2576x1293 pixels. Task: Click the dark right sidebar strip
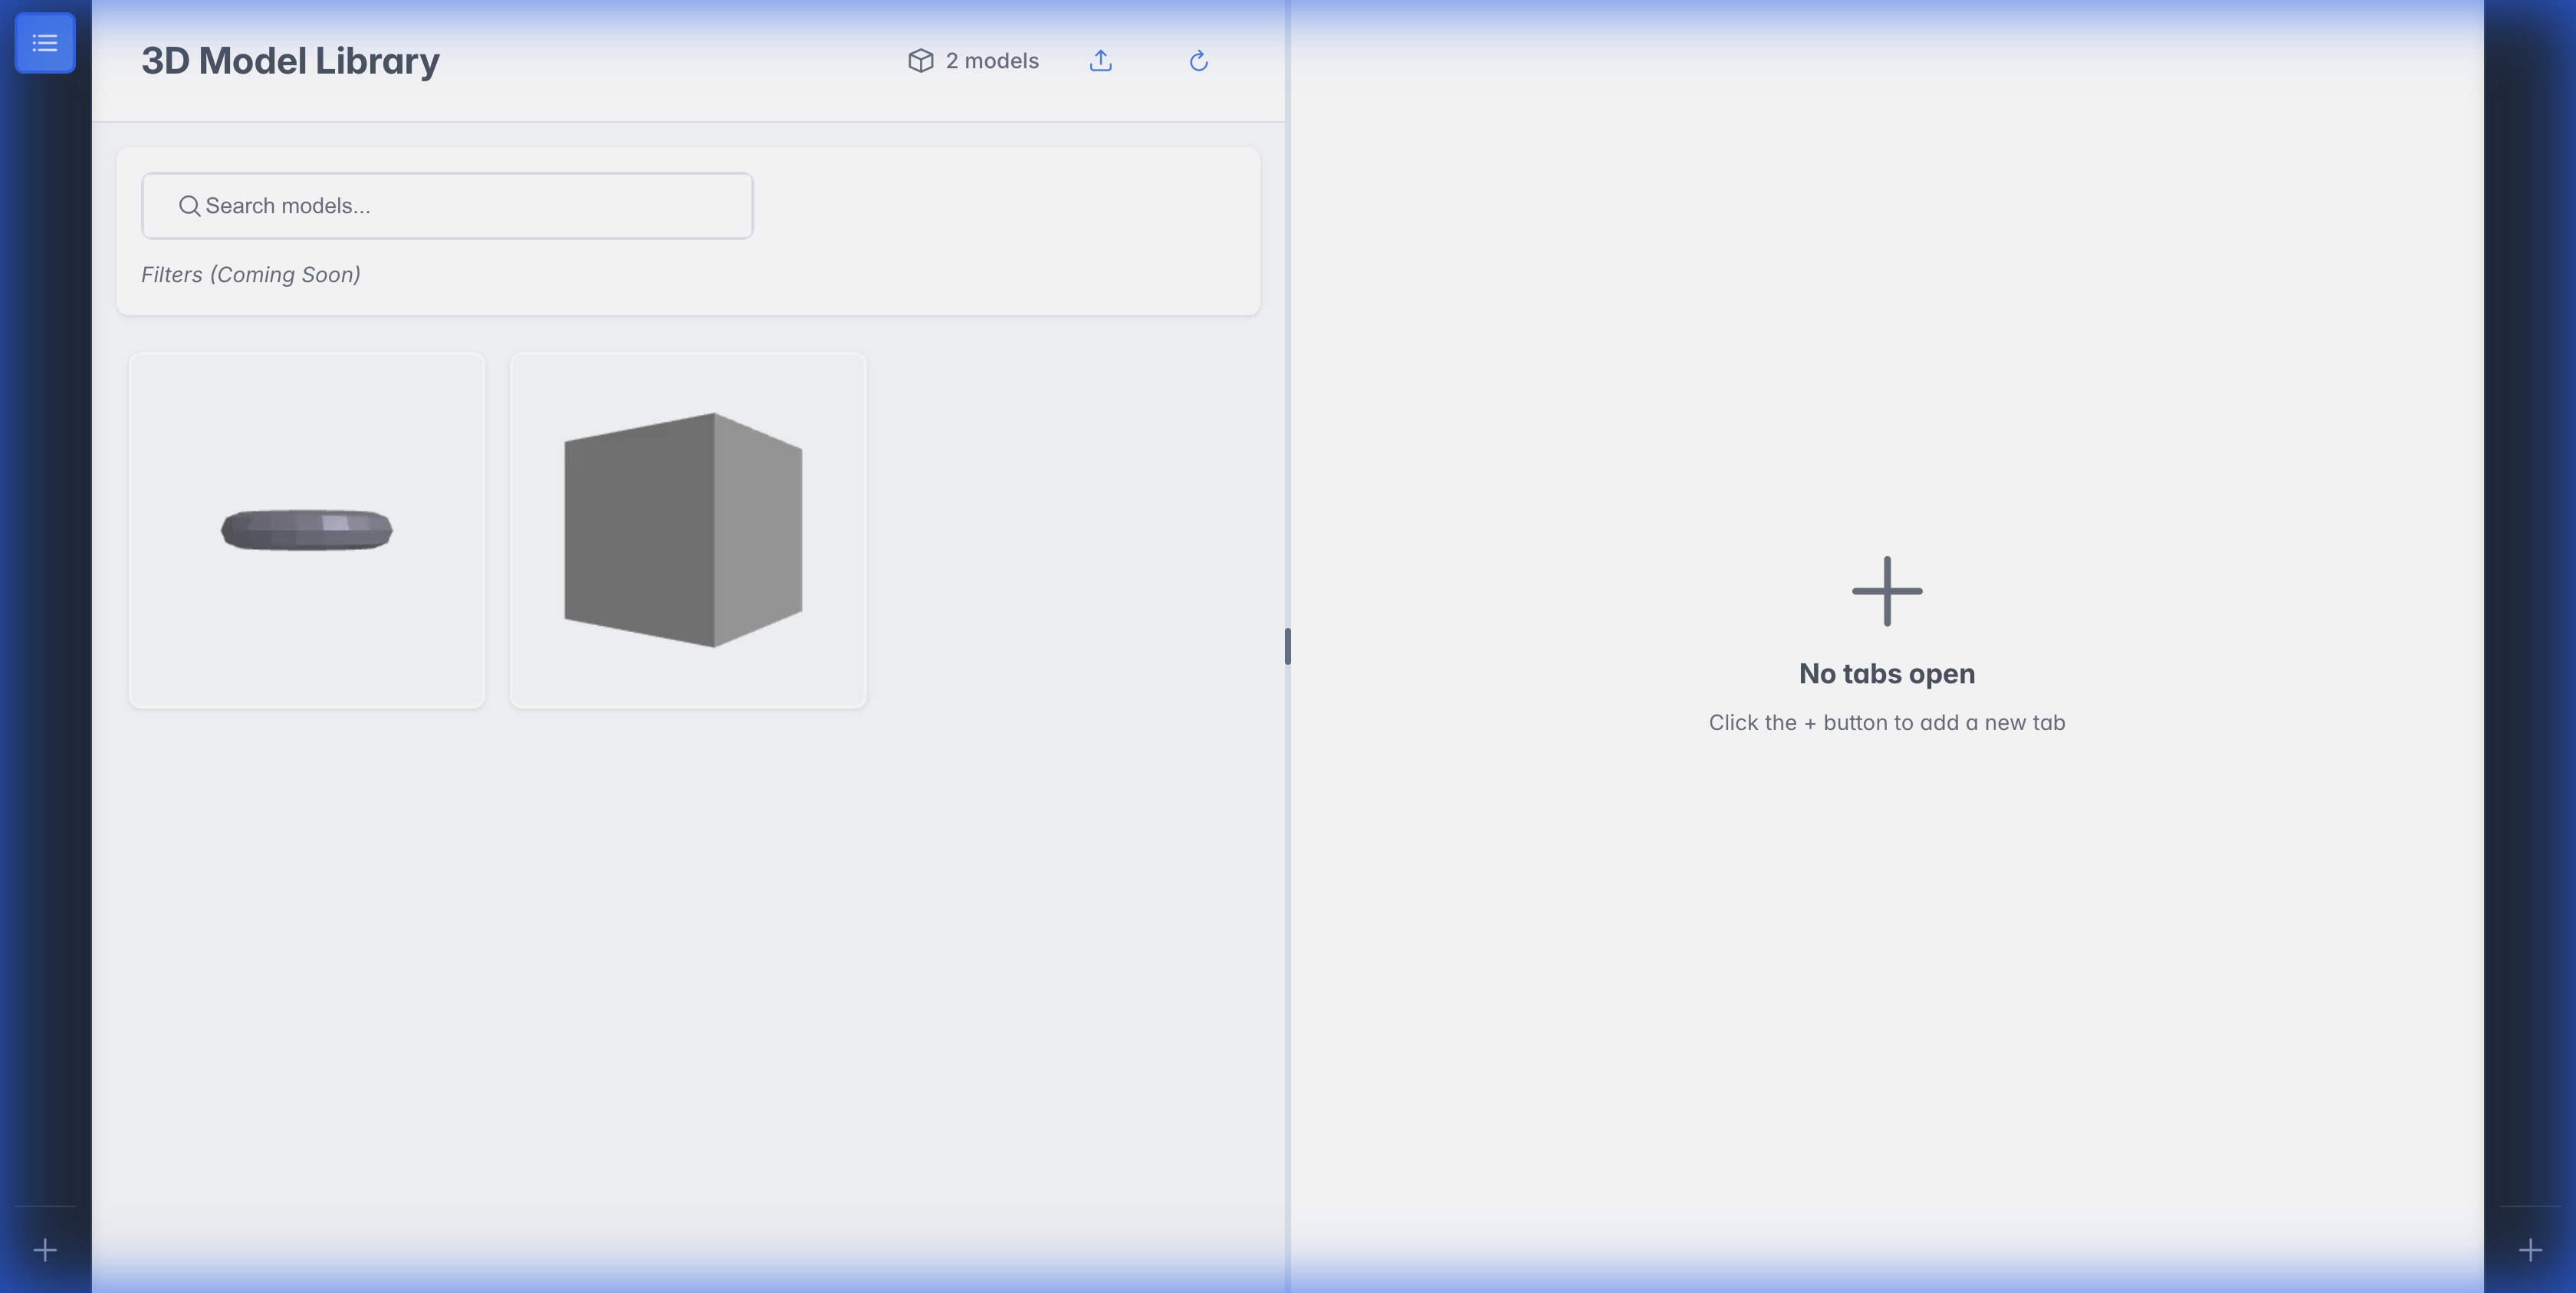[2530, 600]
